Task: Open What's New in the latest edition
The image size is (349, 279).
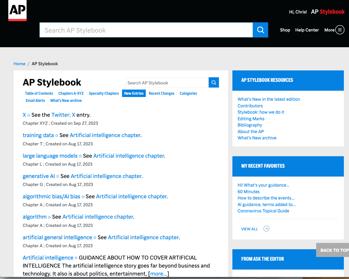Action: point(269,99)
